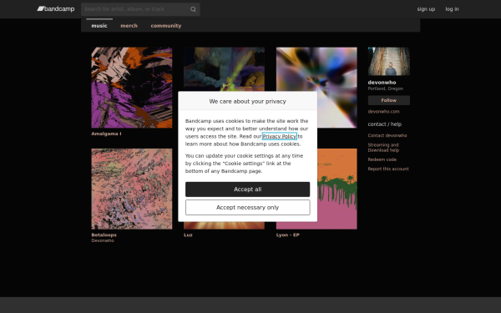Open the Betaloops album cover

coord(132,189)
